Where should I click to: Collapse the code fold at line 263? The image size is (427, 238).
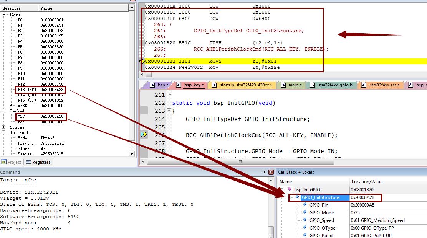click(169, 111)
